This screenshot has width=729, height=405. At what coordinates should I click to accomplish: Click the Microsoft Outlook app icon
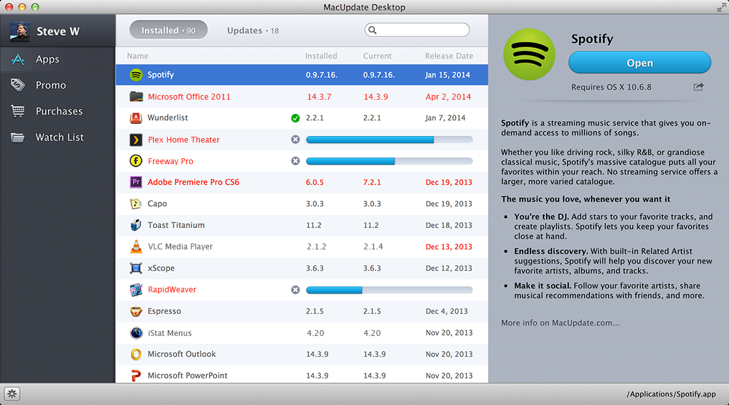136,354
